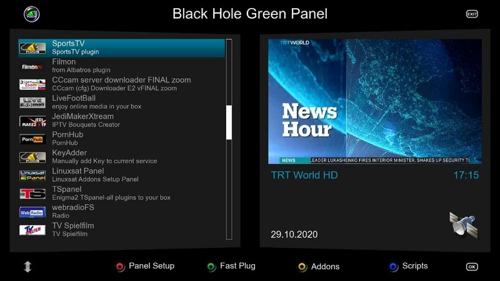The height and width of the screenshot is (281, 500).
Task: Click 'Manually add Key to current service'
Action: (x=104, y=161)
